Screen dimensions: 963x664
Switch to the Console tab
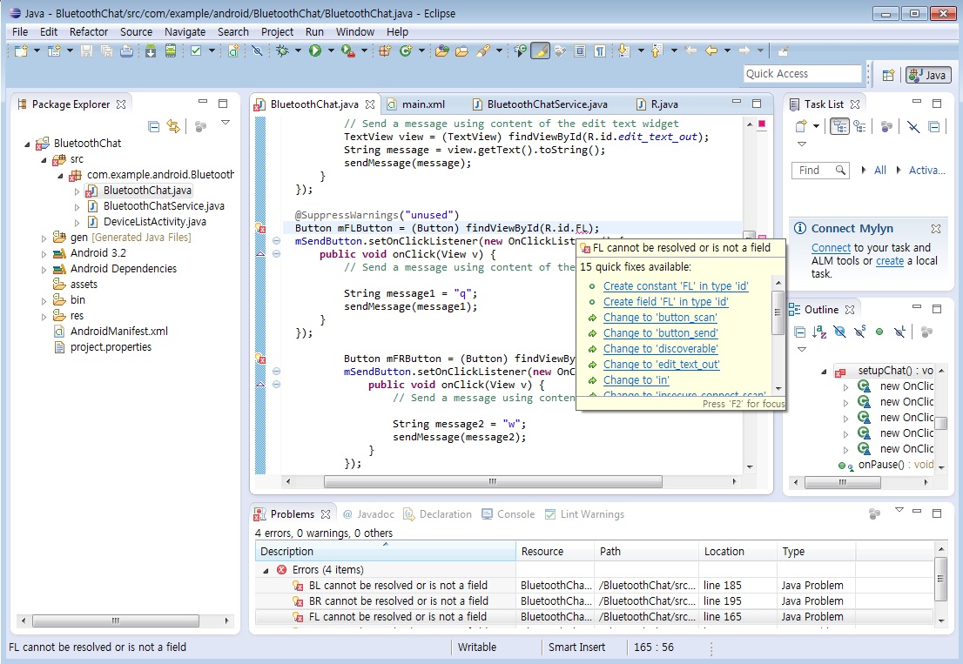508,514
